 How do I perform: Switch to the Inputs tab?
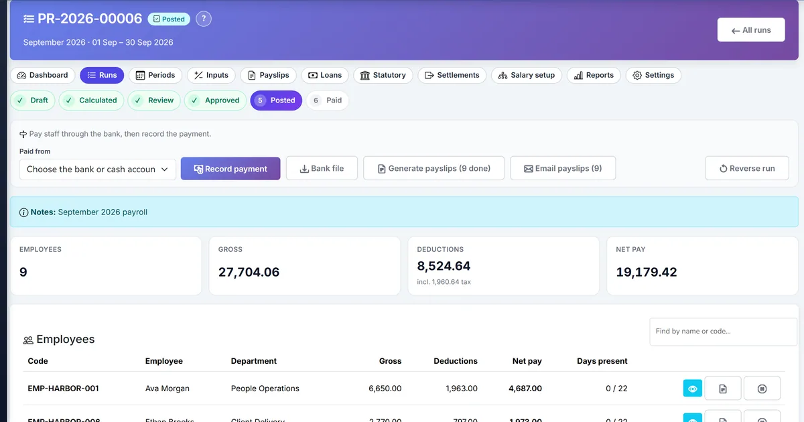[x=211, y=75]
